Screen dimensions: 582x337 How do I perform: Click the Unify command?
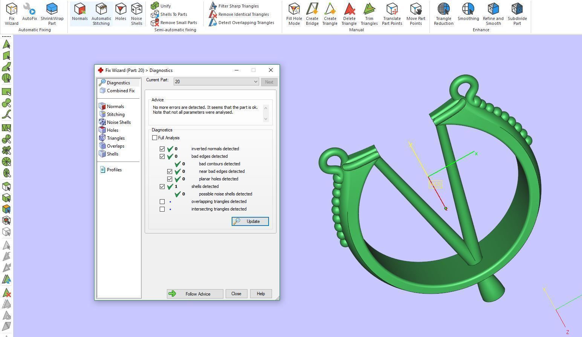coord(161,6)
